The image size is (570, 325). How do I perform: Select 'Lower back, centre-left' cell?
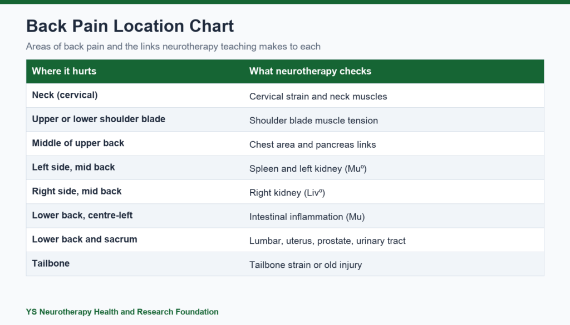[82, 216]
